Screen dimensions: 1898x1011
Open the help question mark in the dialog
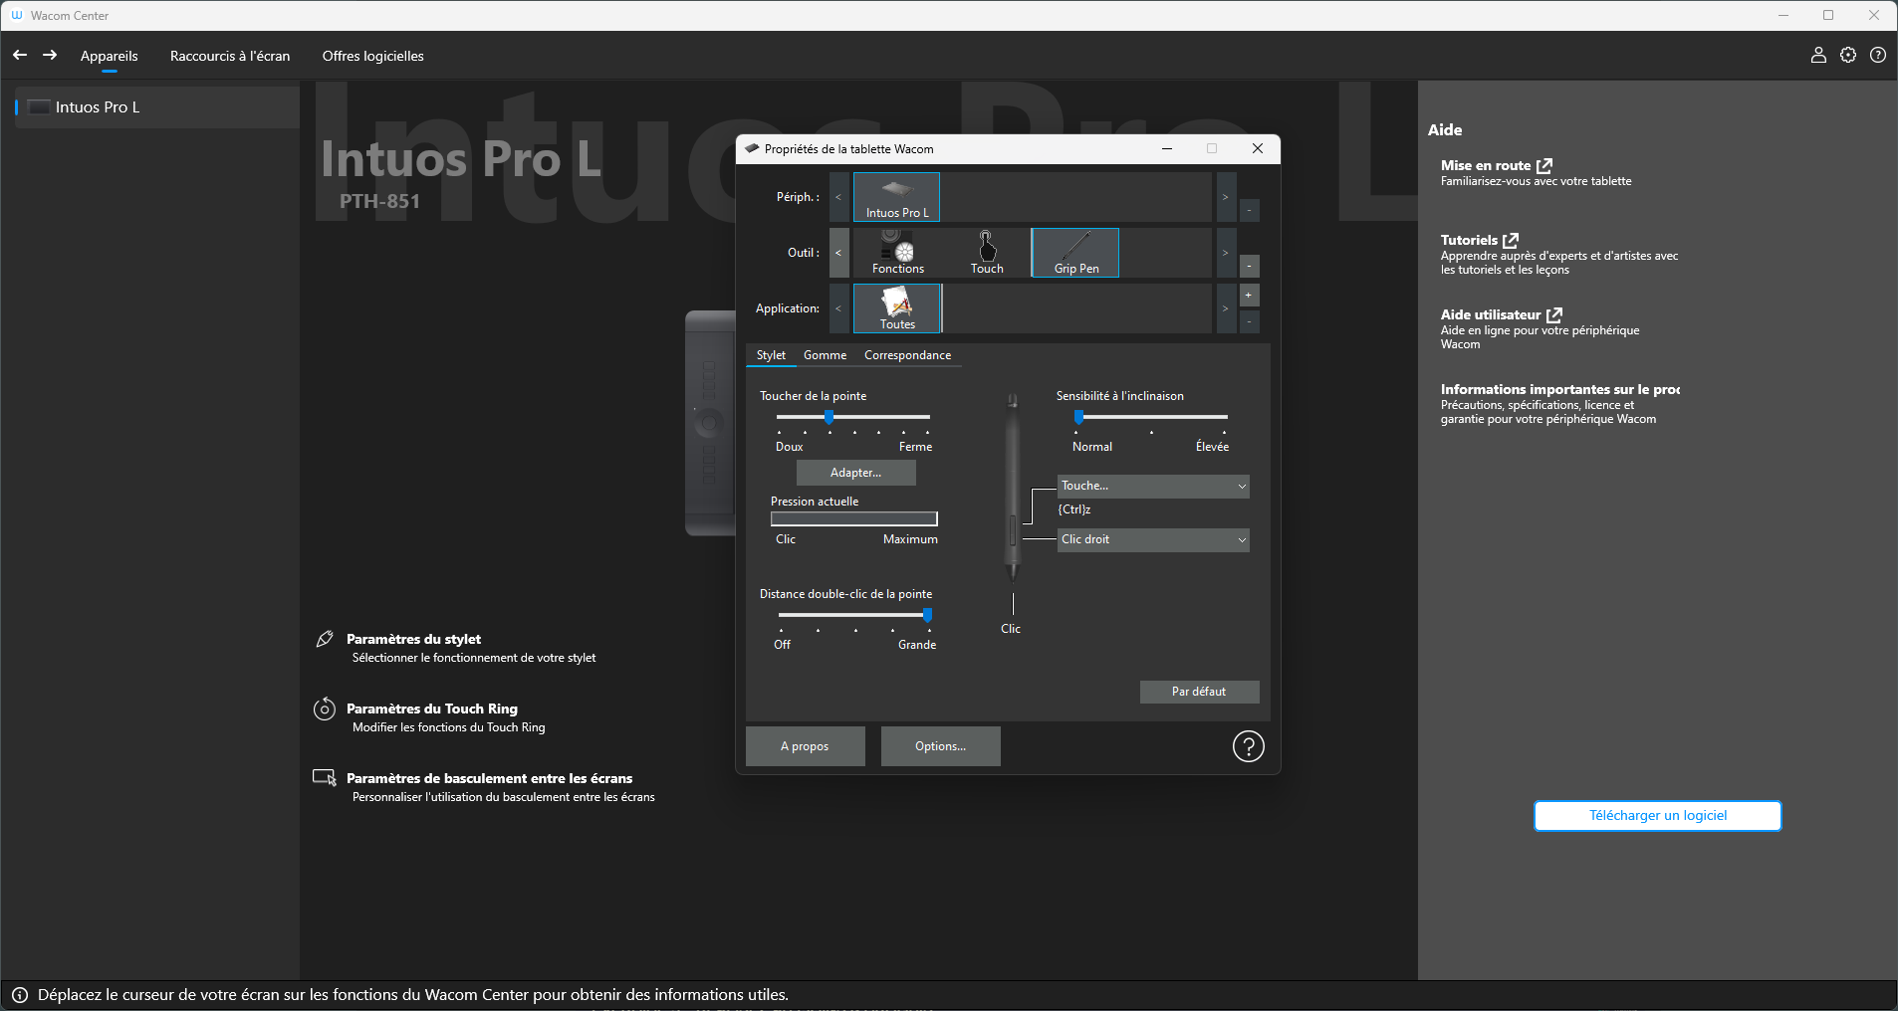1248,745
